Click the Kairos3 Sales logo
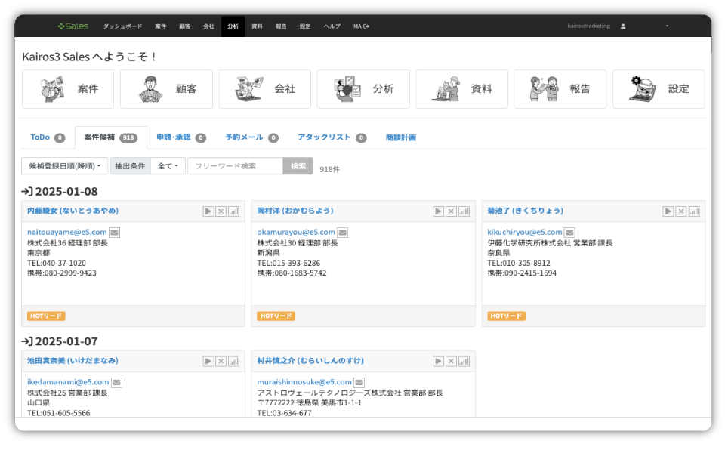Image resolution: width=725 pixels, height=450 pixels. (73, 26)
